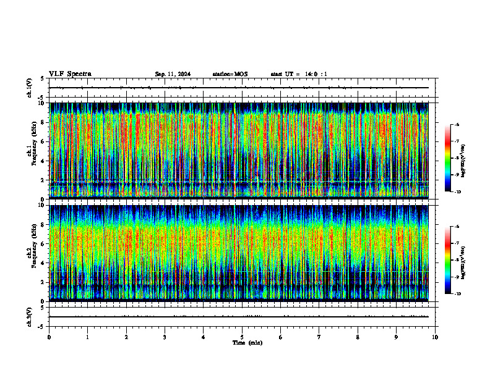Screen dimensions: 490x378
Task: Click the ch.2 spectrogram color scale bar
Action: [447, 260]
